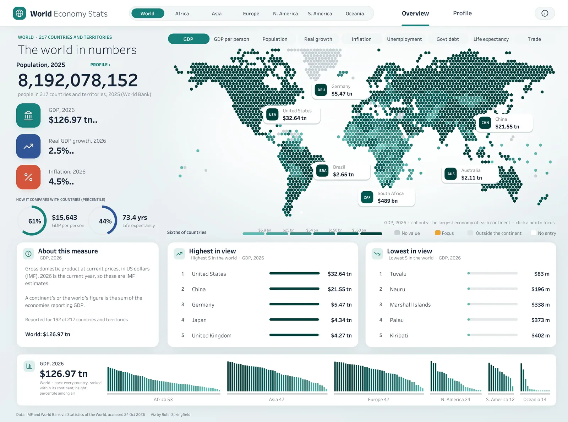Click the GDP per person 61% ring
This screenshot has height=422, width=568.
pyautogui.click(x=32, y=221)
